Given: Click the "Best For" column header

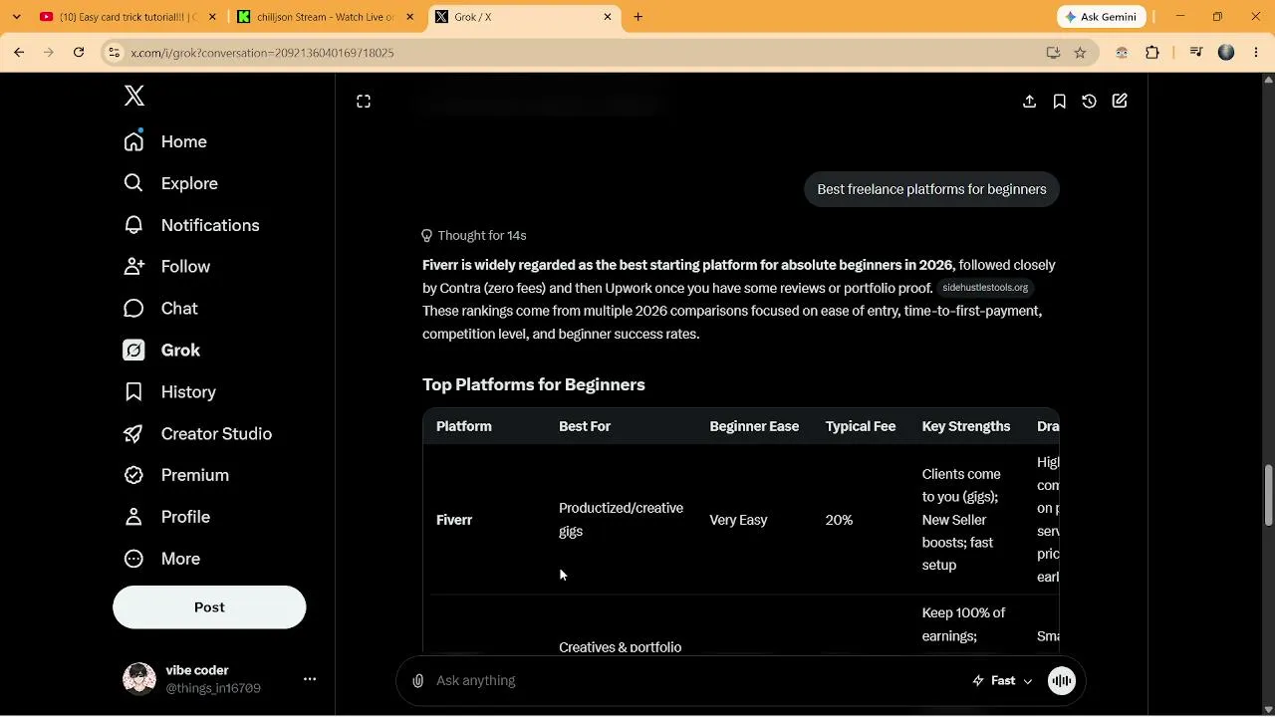Looking at the screenshot, I should (x=585, y=426).
